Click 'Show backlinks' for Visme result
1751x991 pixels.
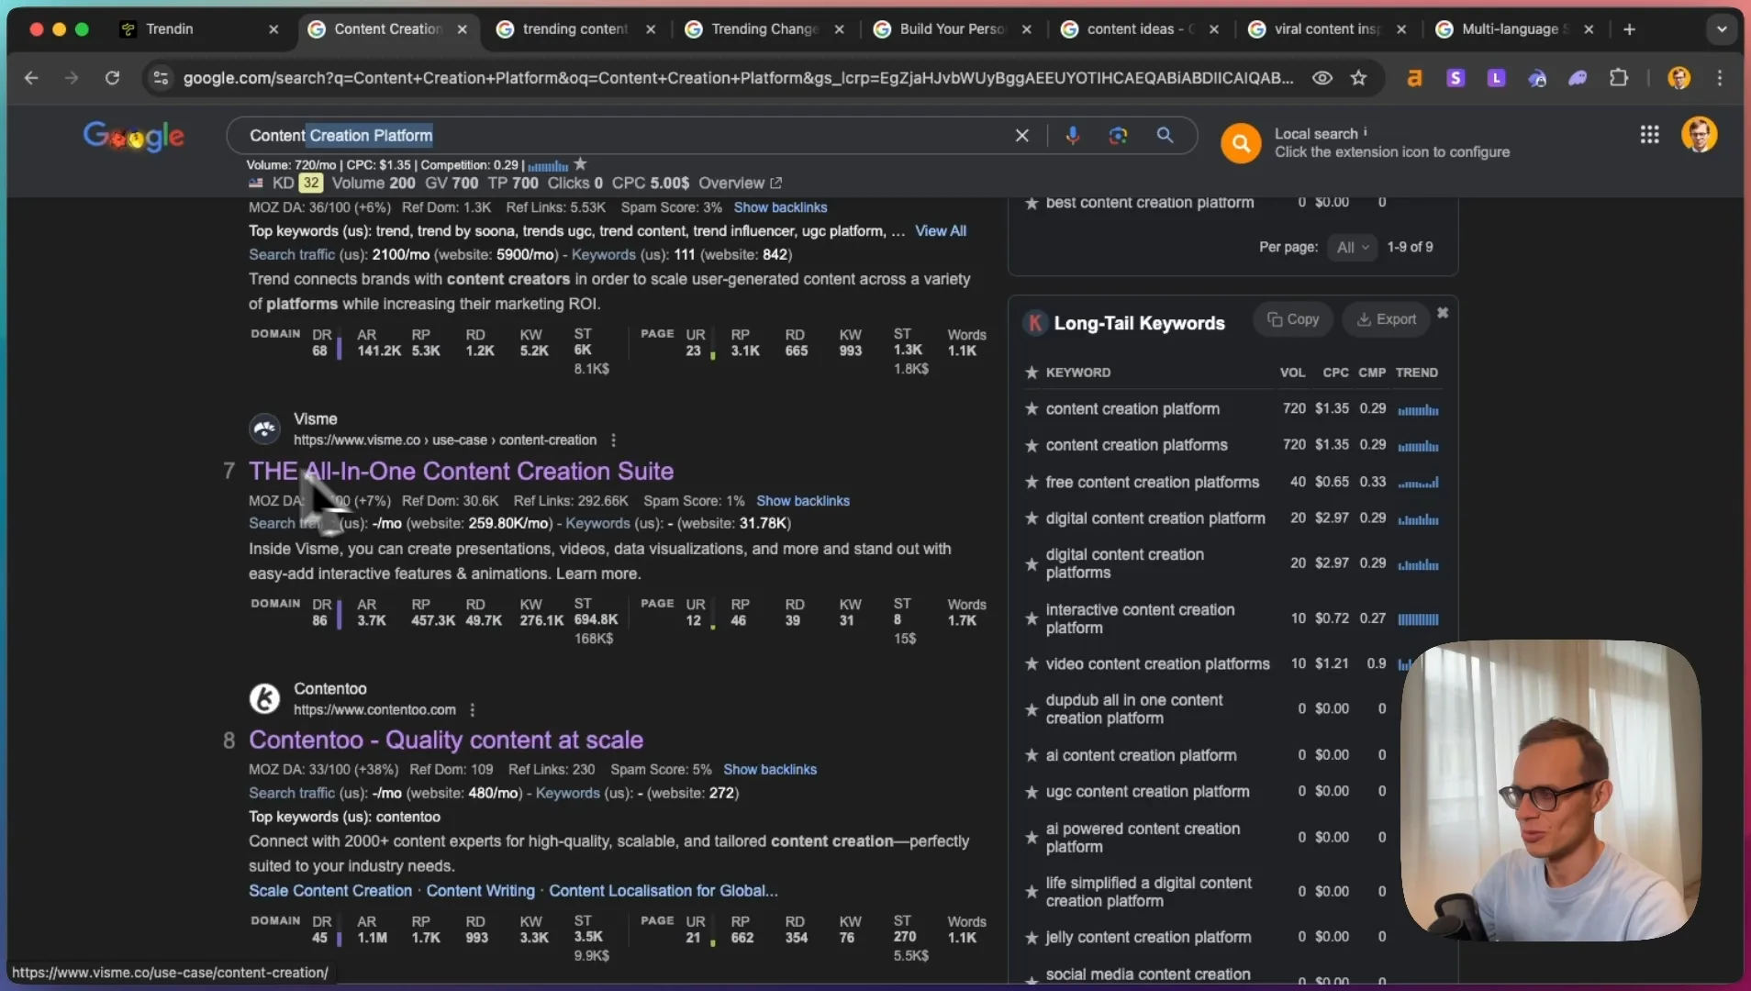803,501
